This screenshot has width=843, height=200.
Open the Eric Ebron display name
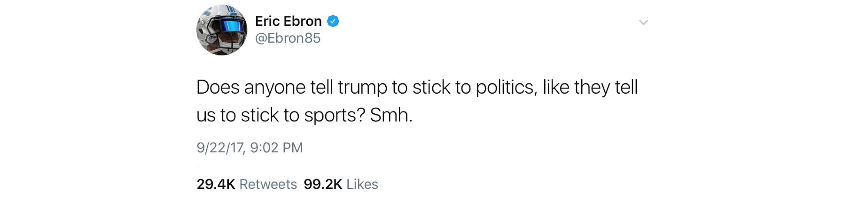click(288, 21)
